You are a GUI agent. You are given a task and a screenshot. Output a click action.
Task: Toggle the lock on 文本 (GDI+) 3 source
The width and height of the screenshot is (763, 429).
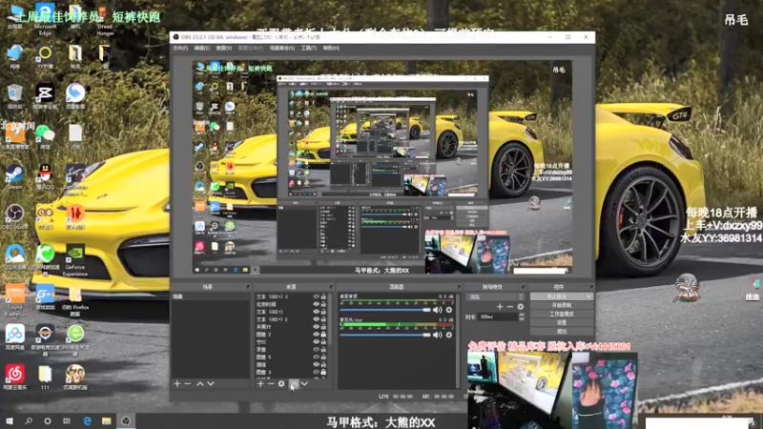(323, 296)
